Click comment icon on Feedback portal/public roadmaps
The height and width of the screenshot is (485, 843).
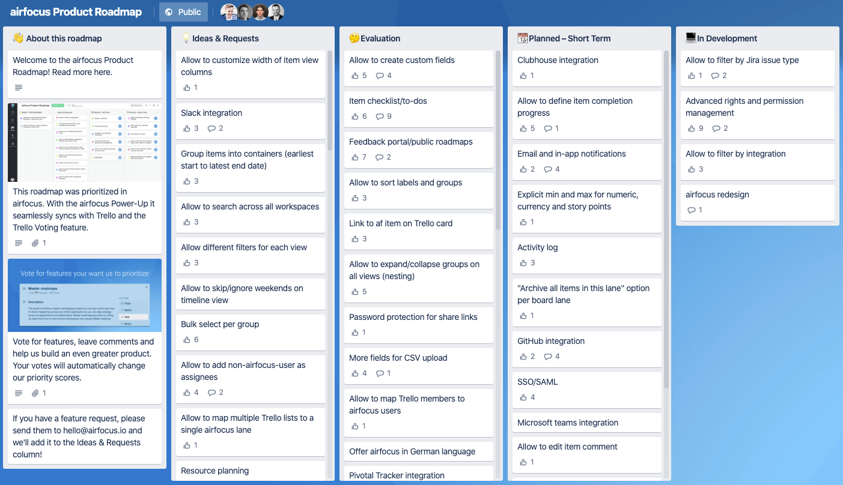click(x=379, y=157)
